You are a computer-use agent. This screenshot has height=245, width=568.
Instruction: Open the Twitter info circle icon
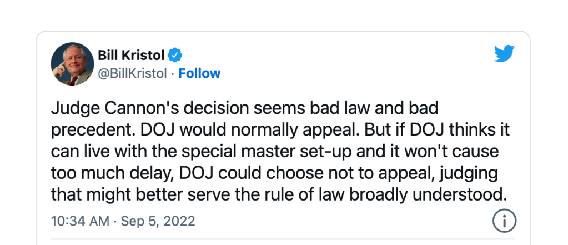[504, 221]
